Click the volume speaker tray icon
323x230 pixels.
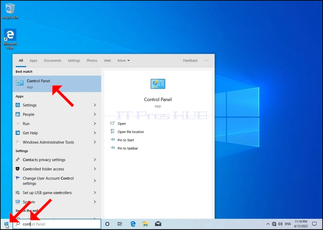pos(280,224)
